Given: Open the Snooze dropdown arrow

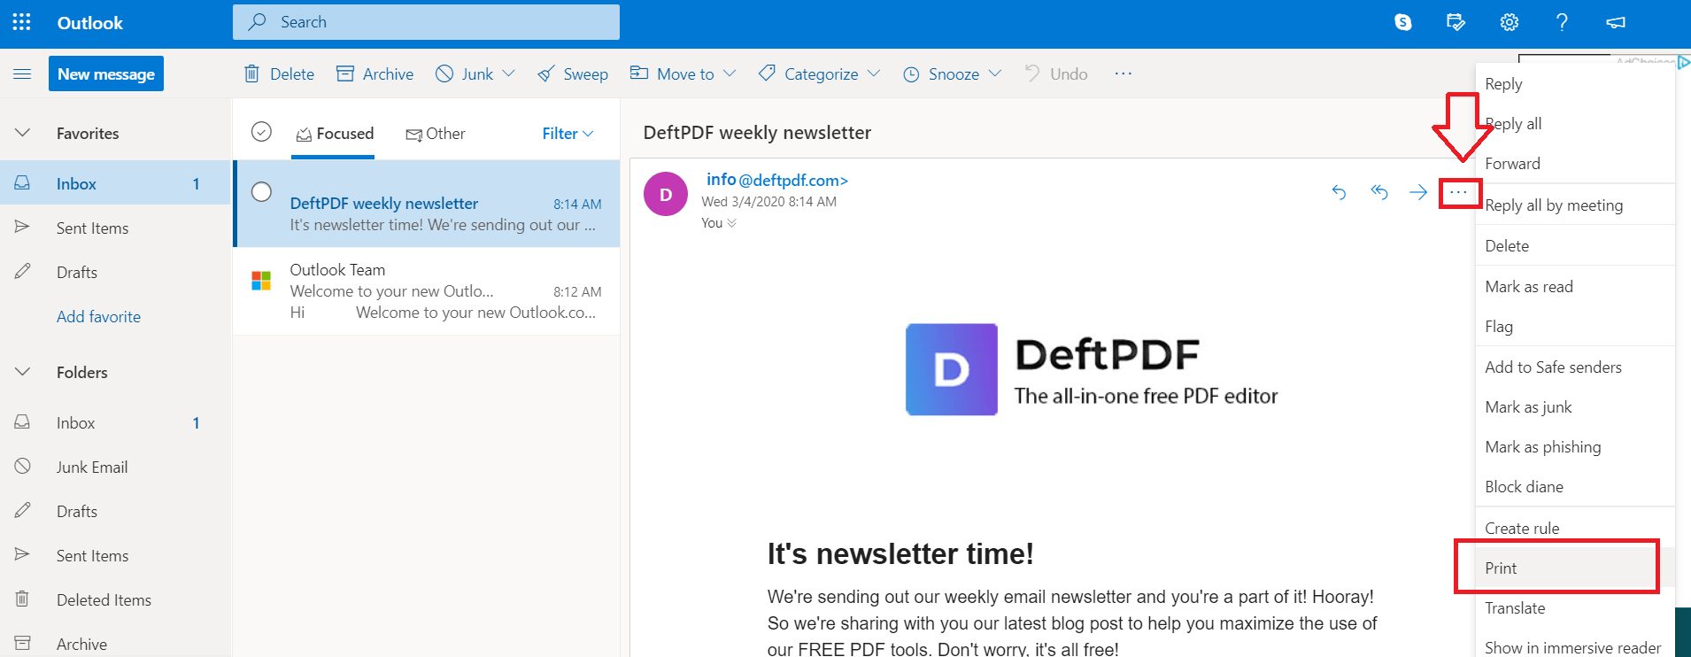Looking at the screenshot, I should pyautogui.click(x=995, y=73).
